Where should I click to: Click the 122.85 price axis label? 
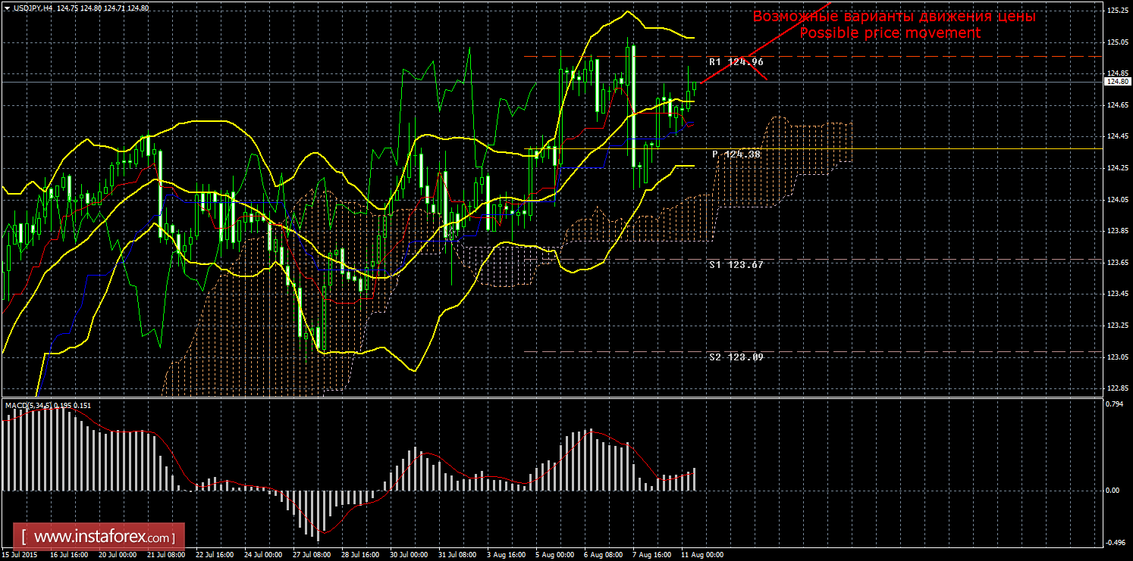[1116, 388]
